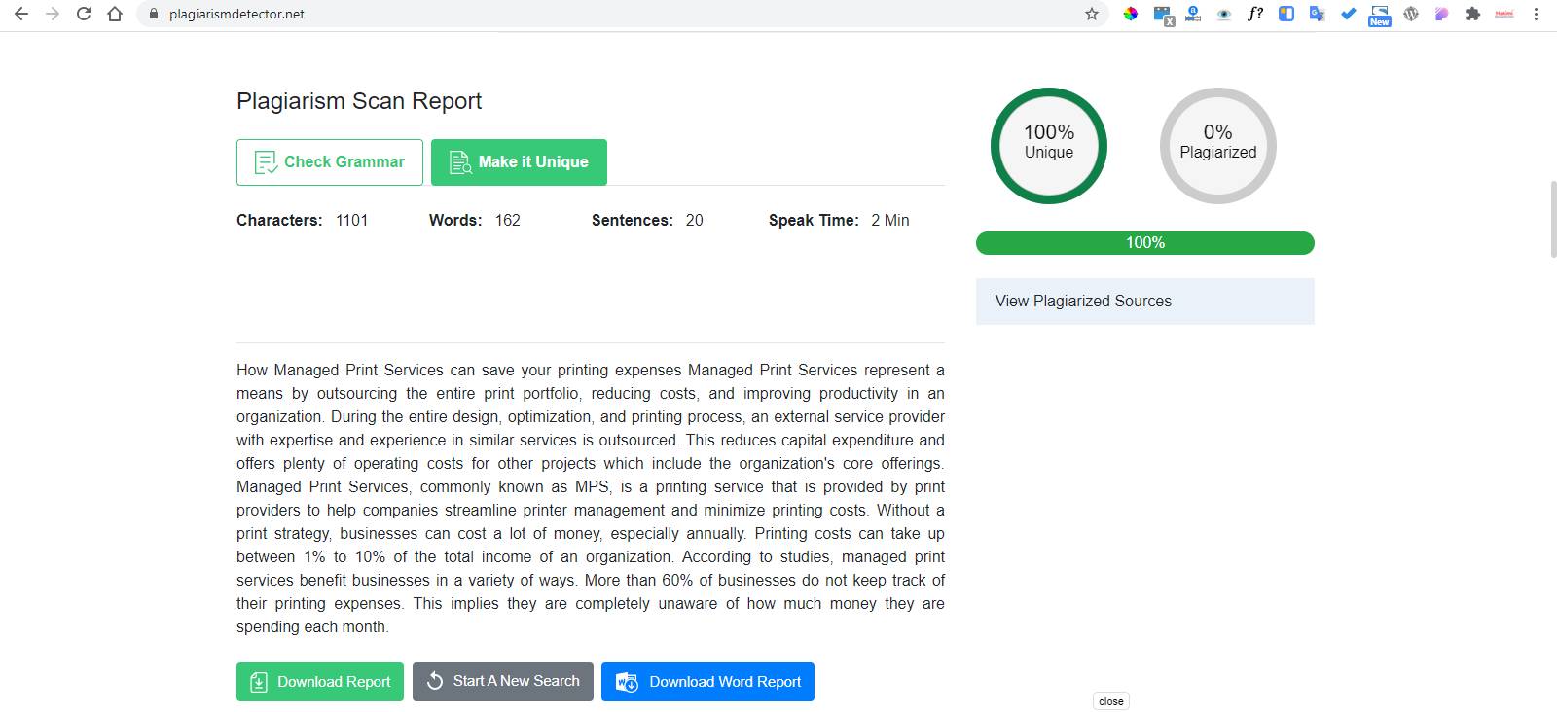
Task: Go forward to the next page
Action: (x=53, y=14)
